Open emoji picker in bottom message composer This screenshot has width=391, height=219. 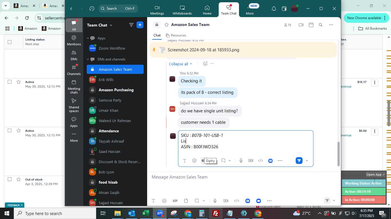164,201
